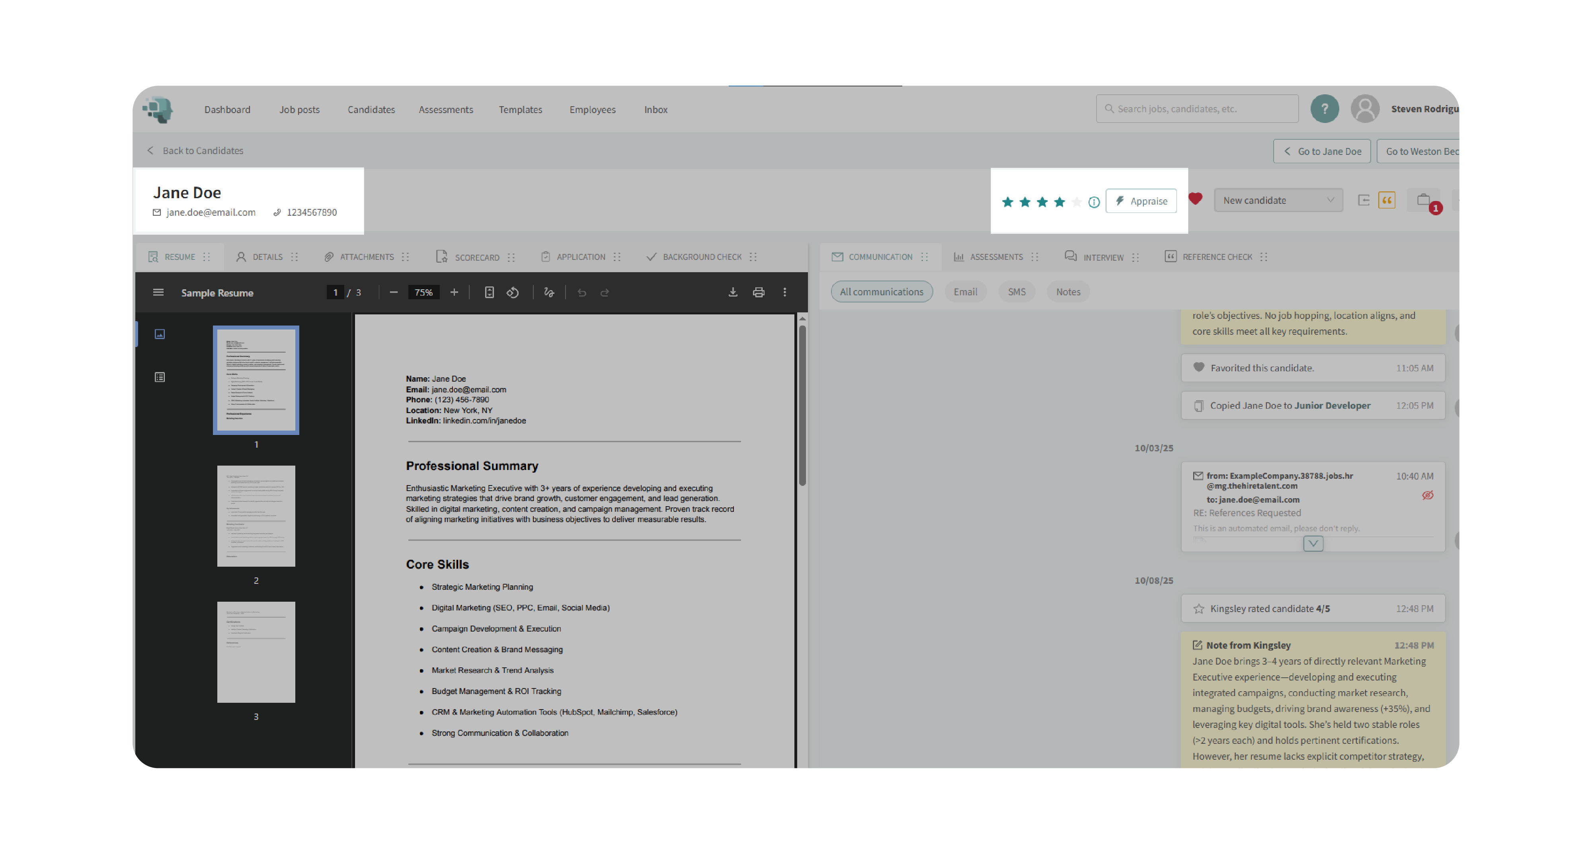Select page 2 thumbnail of resume
The width and height of the screenshot is (1592, 854).
[x=256, y=516]
